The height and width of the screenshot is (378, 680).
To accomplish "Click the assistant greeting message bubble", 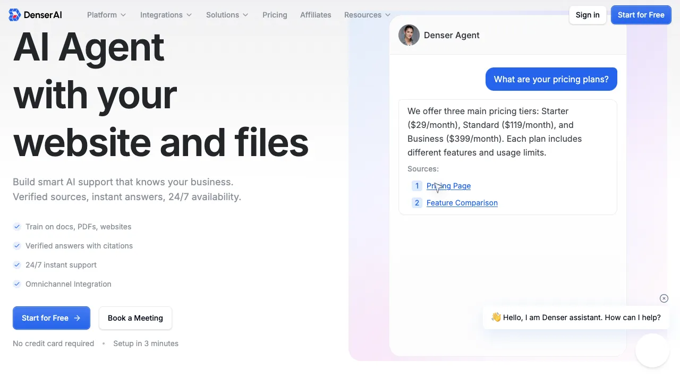I will [x=576, y=317].
